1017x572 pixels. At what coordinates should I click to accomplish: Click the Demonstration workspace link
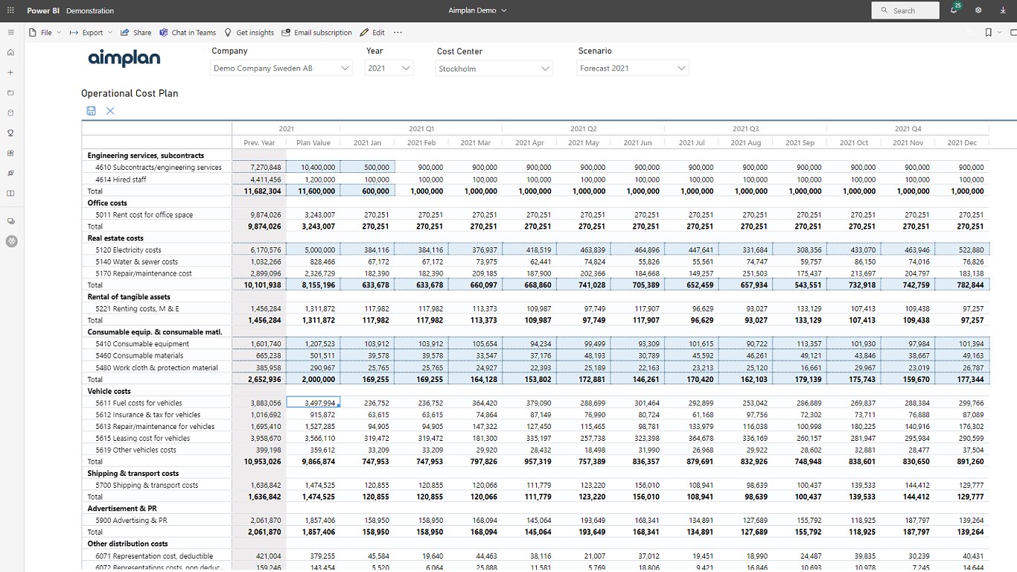[x=90, y=10]
